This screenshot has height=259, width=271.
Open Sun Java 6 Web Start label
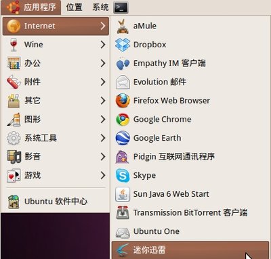171,194
